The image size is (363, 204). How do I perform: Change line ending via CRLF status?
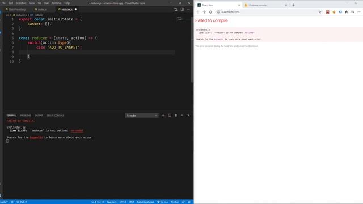[131, 202]
